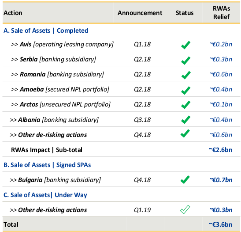This screenshot has width=241, height=232.
Task: Select the 'C. Sale of Assets | Under Way' heading
Action: coord(45,195)
